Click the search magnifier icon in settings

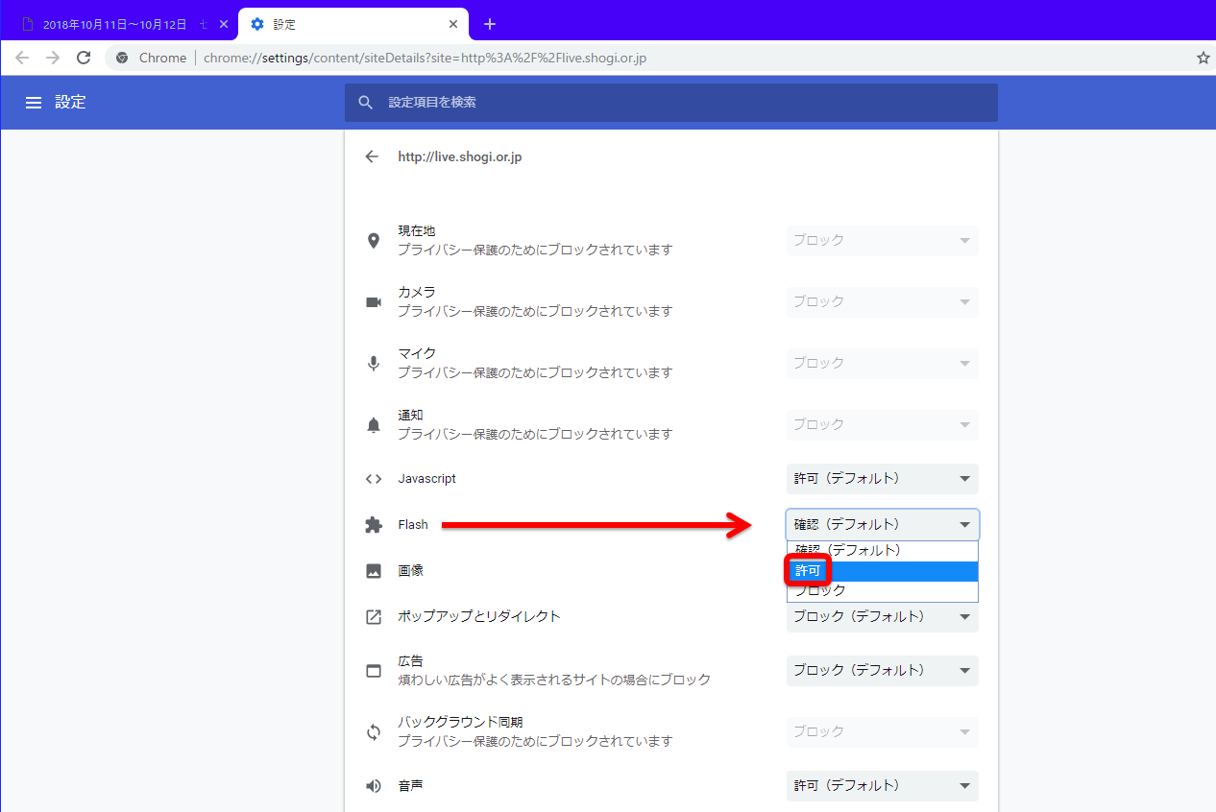(x=366, y=103)
